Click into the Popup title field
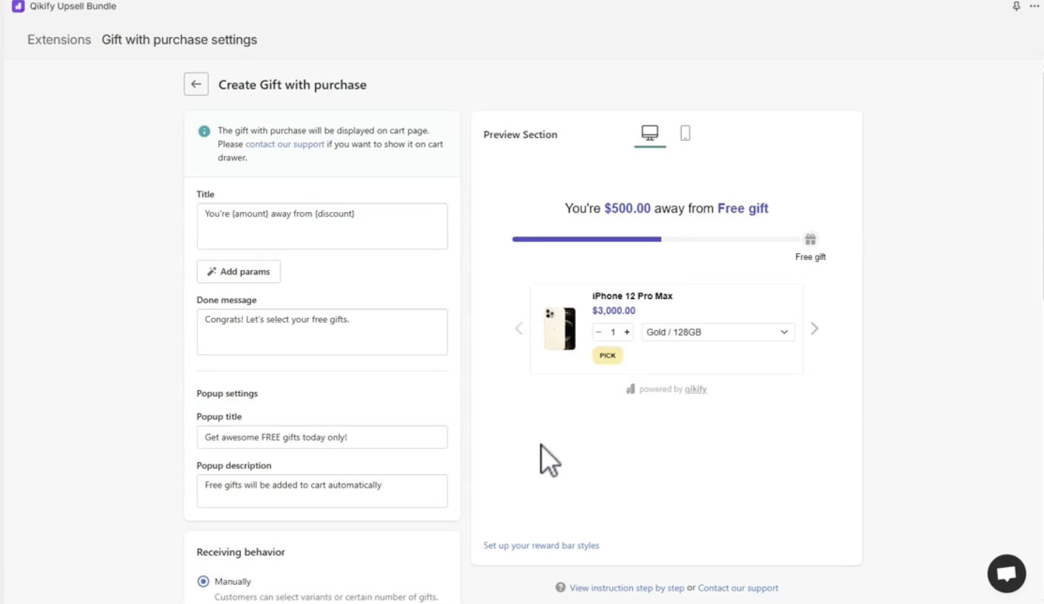This screenshot has height=604, width=1044. (x=322, y=437)
